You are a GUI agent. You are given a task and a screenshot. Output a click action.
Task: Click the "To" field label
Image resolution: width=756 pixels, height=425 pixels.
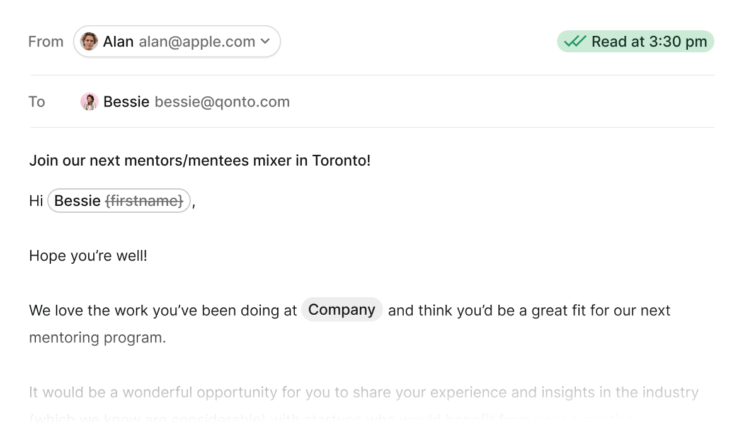pyautogui.click(x=37, y=102)
